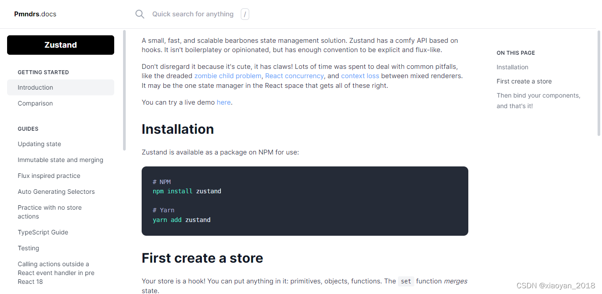Follow the zombie child problem link
This screenshot has width=602, height=294.
228,76
